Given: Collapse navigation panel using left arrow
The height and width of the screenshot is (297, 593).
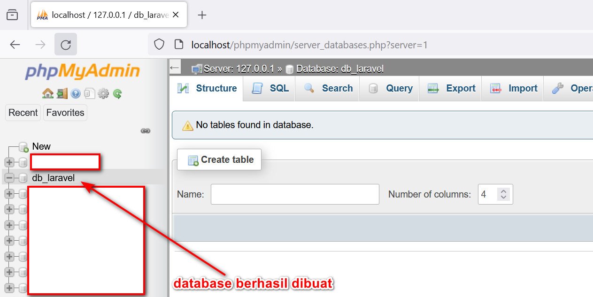Looking at the screenshot, I should pos(175,68).
